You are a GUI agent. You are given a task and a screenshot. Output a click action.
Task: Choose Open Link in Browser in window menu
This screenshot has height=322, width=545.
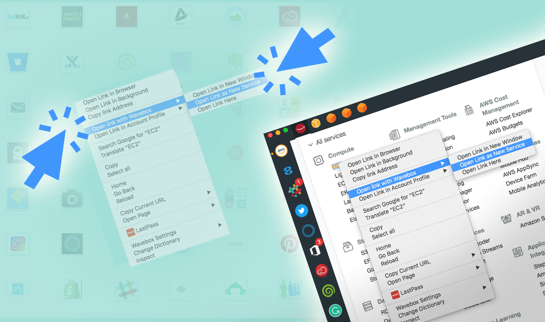point(374,157)
